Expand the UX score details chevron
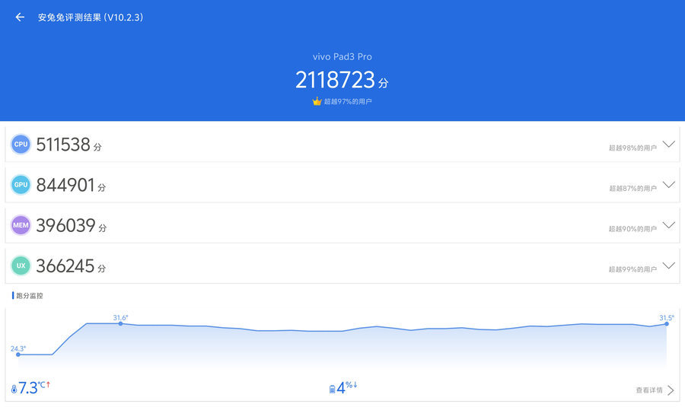 coord(669,265)
